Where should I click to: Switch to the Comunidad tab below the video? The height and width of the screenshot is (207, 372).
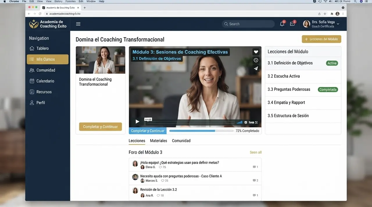coord(181,141)
